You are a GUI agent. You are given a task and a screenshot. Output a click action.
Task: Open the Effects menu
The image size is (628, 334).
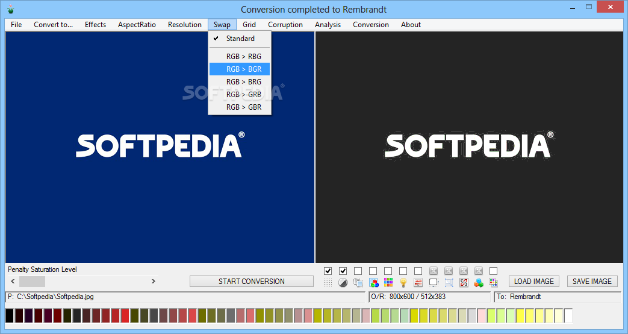tap(95, 25)
